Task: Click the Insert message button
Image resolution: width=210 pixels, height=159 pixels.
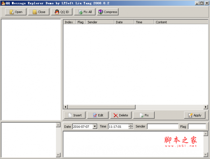Action: click(x=75, y=115)
